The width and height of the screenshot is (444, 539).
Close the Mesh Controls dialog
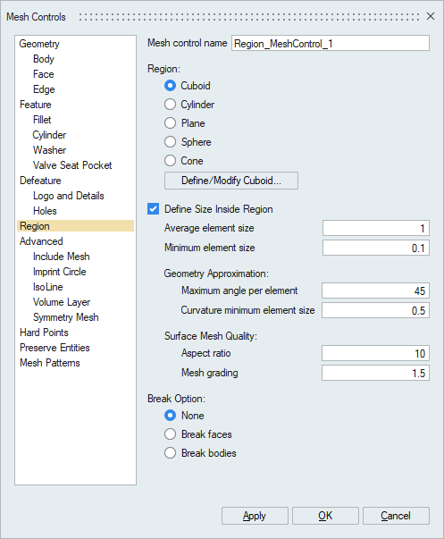pyautogui.click(x=431, y=16)
